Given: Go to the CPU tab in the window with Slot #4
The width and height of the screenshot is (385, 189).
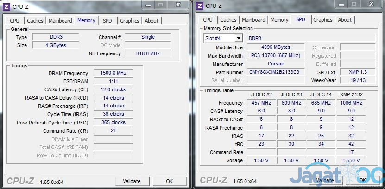Looking at the screenshot, I should tap(208, 20).
